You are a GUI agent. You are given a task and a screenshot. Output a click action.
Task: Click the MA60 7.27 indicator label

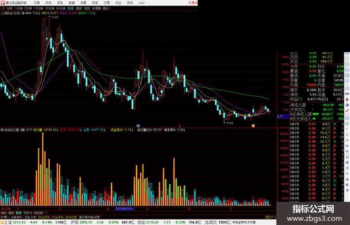(86, 13)
